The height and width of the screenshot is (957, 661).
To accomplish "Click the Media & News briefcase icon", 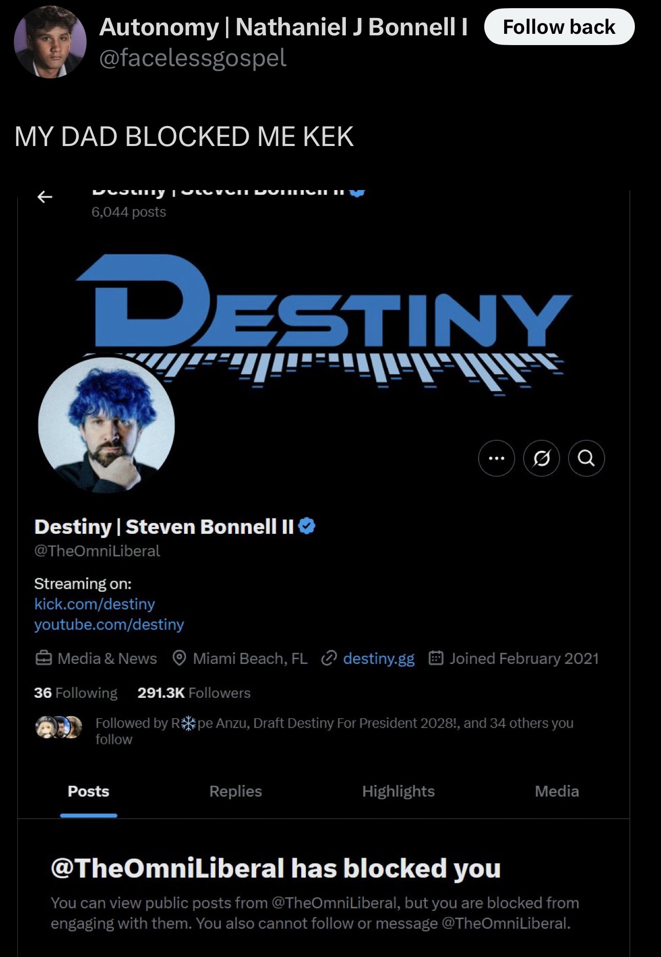I will [x=44, y=658].
